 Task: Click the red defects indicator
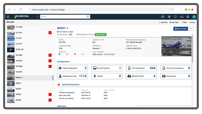coord(75,54)
